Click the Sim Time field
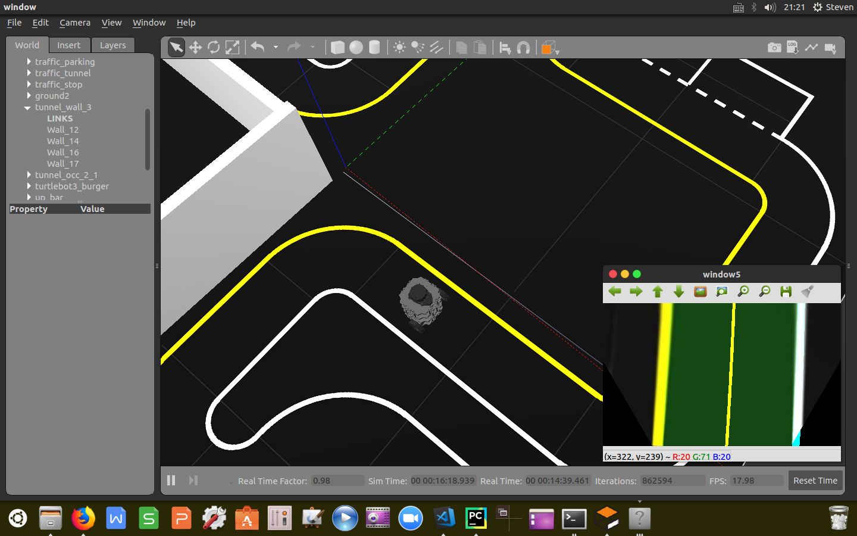Viewport: 857px width, 536px height. 443,481
